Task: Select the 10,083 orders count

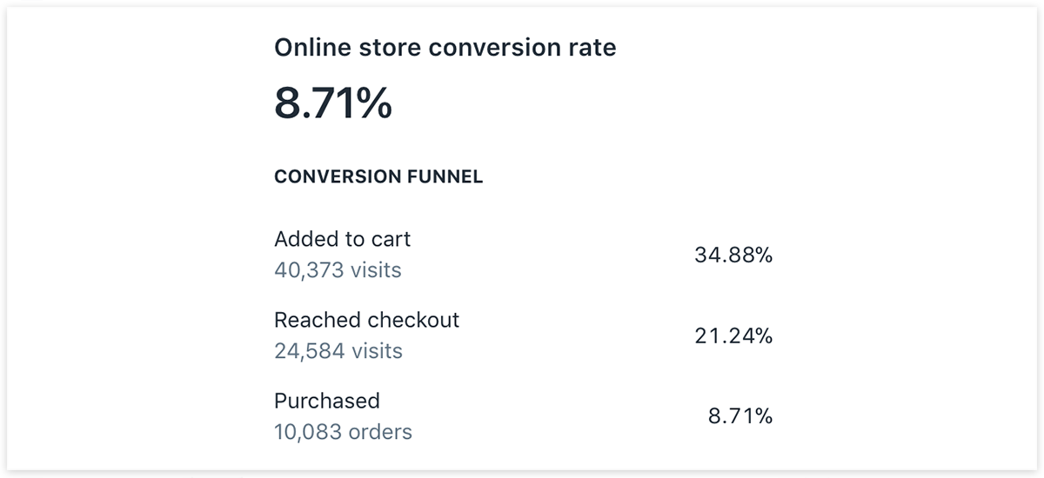Action: (343, 432)
